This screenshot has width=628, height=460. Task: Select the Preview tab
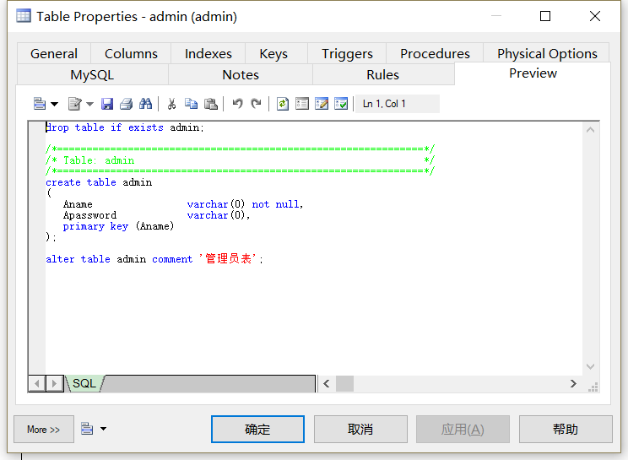[x=533, y=73]
